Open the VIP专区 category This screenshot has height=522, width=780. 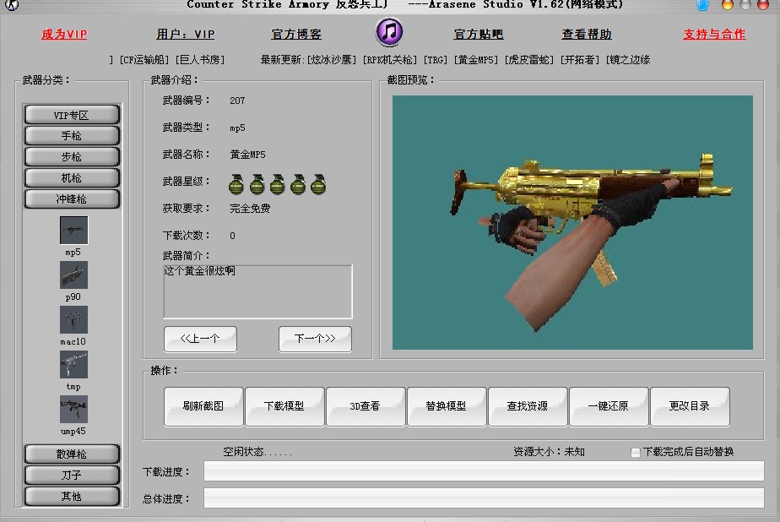(72, 115)
